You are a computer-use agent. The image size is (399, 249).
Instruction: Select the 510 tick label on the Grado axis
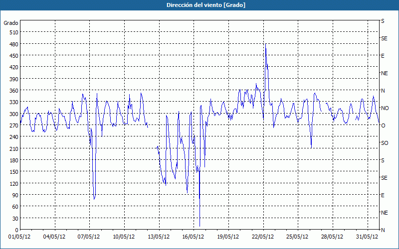14,32
